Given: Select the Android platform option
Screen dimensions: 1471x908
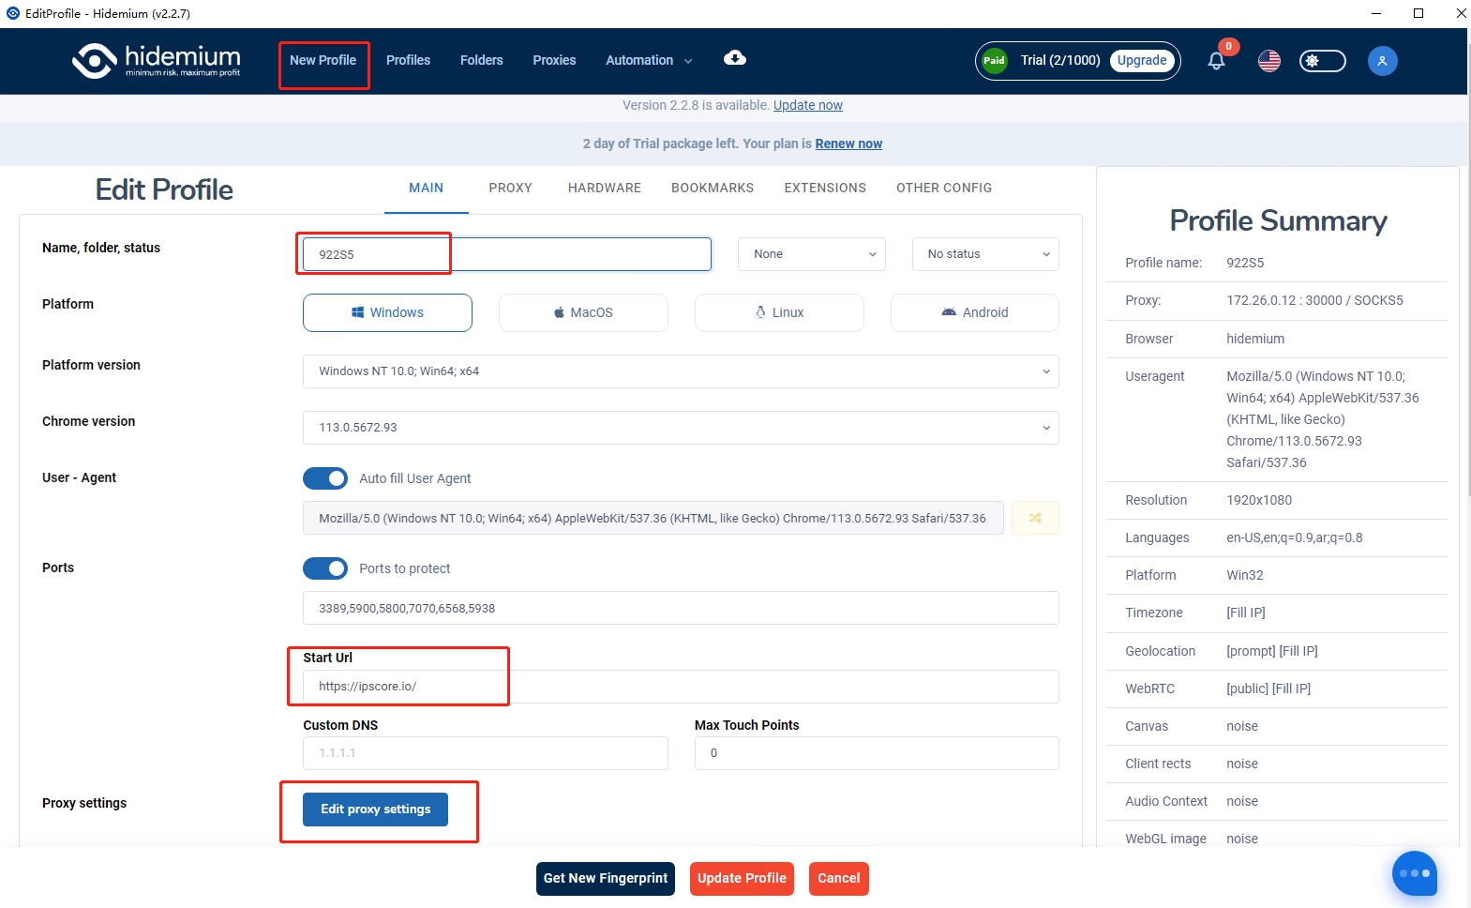Looking at the screenshot, I should pos(974,312).
